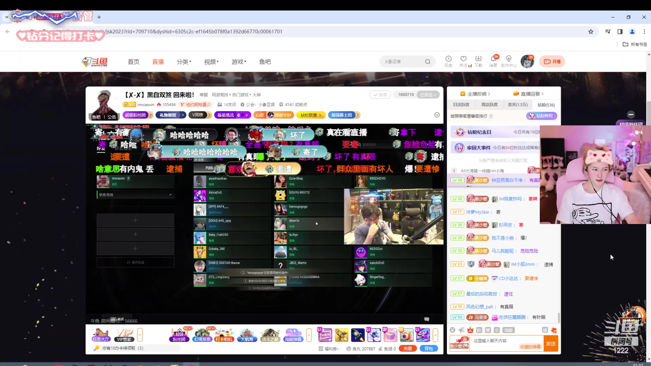Toggle the danmaku icon on video

[427, 319]
